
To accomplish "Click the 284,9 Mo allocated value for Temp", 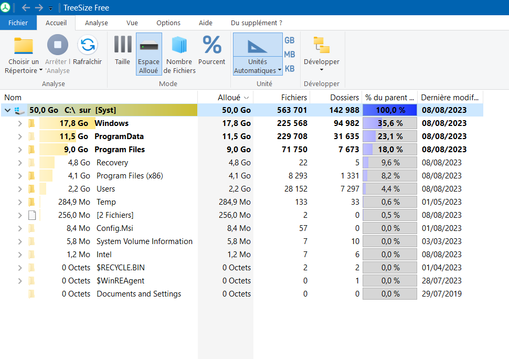I will (x=235, y=202).
